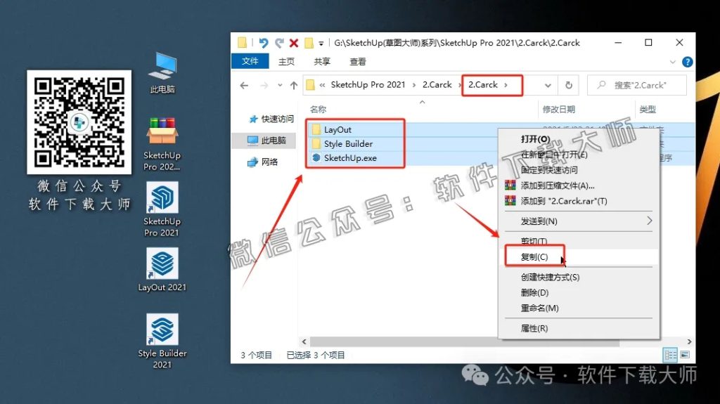Select the SketchUp.exe file

pyautogui.click(x=350, y=158)
